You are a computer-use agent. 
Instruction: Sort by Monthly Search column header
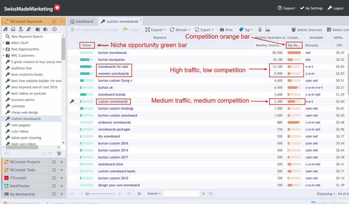(x=269, y=45)
